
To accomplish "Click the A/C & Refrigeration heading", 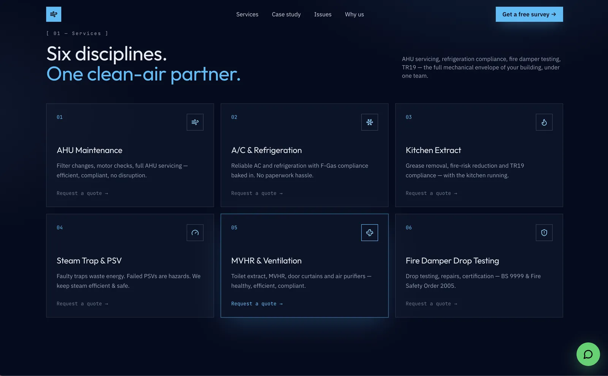I will pyautogui.click(x=266, y=150).
